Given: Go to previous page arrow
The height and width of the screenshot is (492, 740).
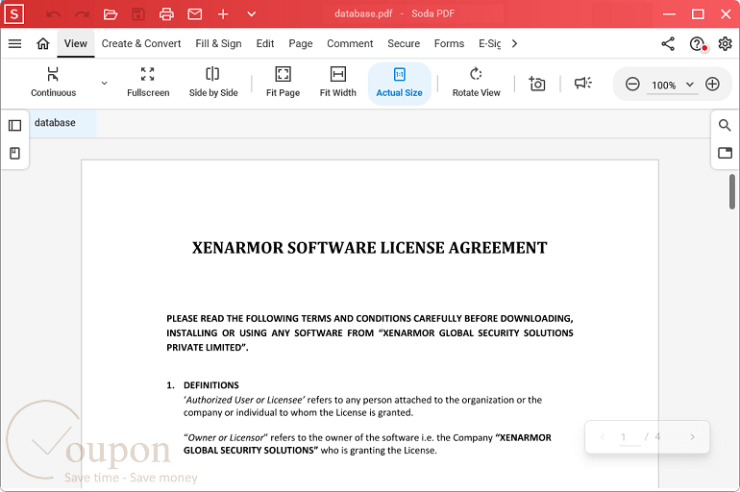Looking at the screenshot, I should coord(603,437).
